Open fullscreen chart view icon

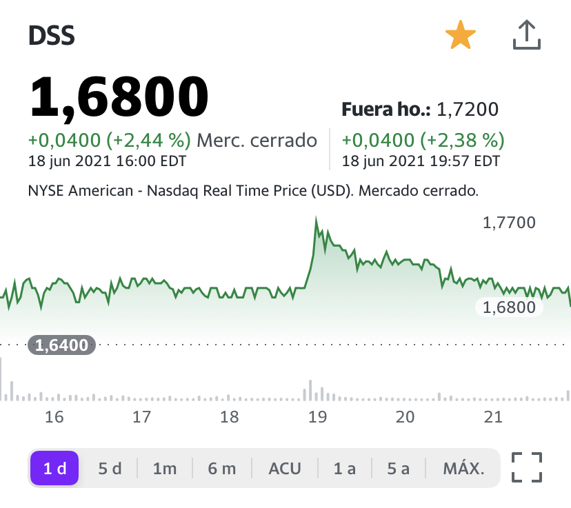(527, 467)
